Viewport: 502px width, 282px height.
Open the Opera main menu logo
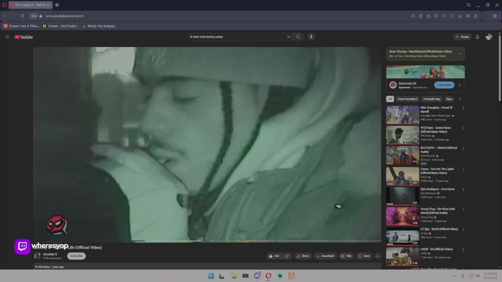pos(4,5)
